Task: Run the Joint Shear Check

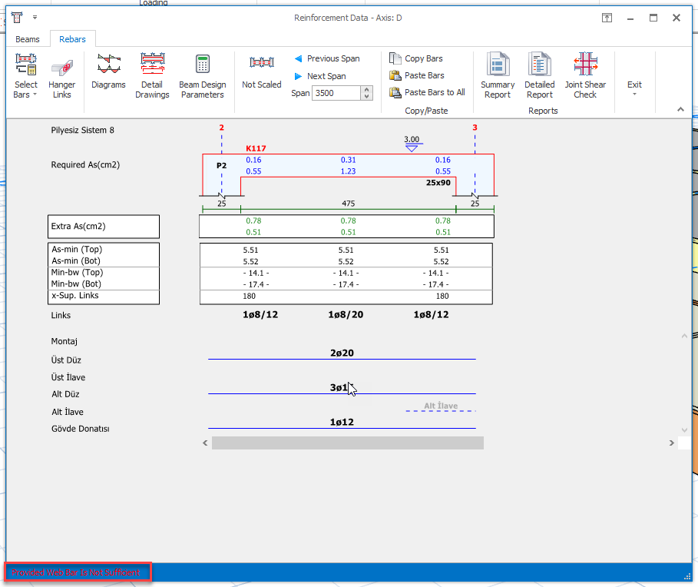Action: [x=585, y=73]
